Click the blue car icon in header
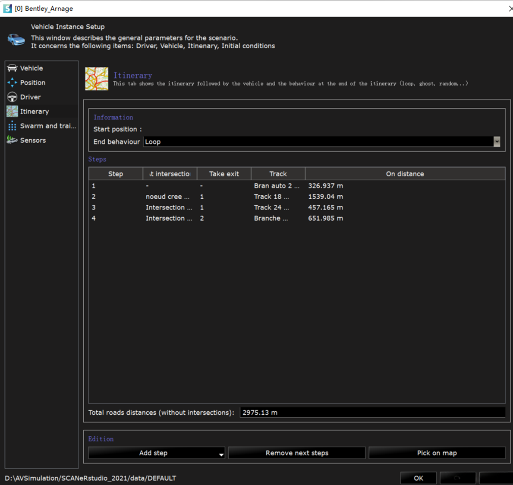Image resolution: width=513 pixels, height=485 pixels. 16,40
